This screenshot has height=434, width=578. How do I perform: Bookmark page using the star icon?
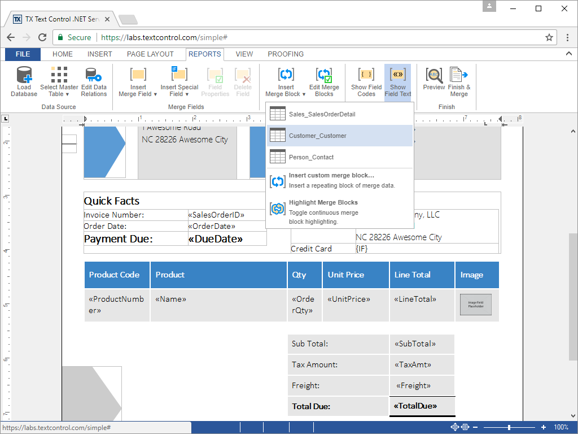(x=549, y=37)
